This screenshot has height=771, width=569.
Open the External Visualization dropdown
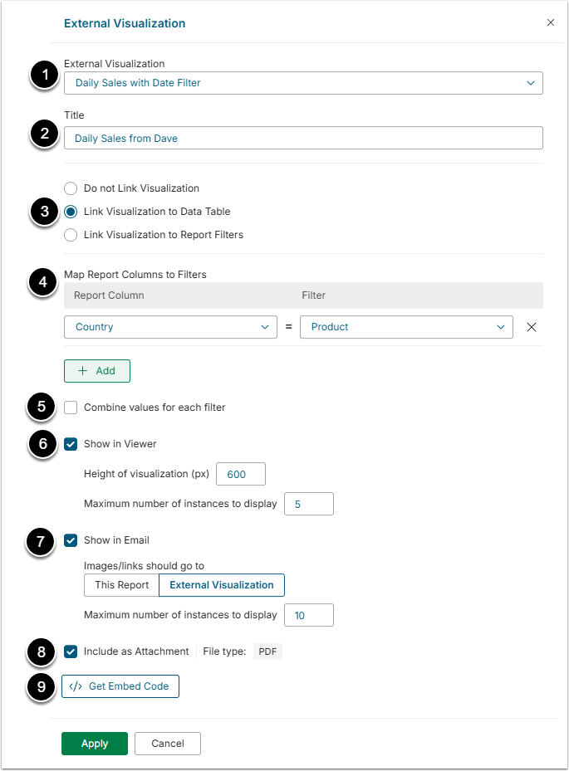pyautogui.click(x=303, y=83)
